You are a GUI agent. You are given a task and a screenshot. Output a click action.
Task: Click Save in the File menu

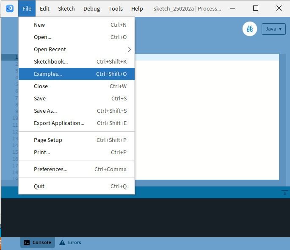point(77,98)
